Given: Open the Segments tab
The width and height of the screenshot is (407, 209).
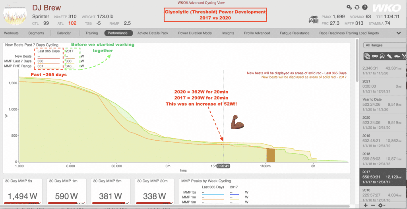Looking at the screenshot, I should 36,33.
